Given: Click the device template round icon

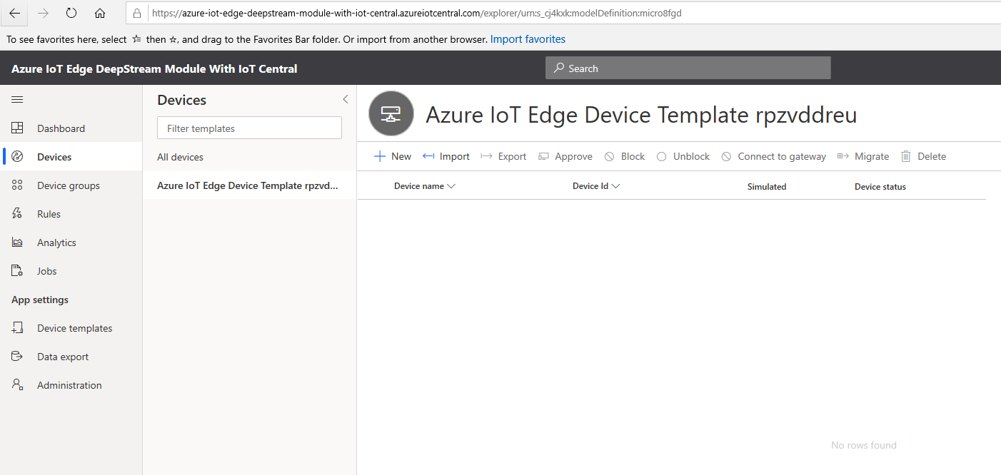Looking at the screenshot, I should point(391,113).
